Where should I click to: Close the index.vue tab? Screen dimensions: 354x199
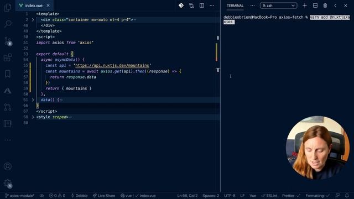click(48, 6)
